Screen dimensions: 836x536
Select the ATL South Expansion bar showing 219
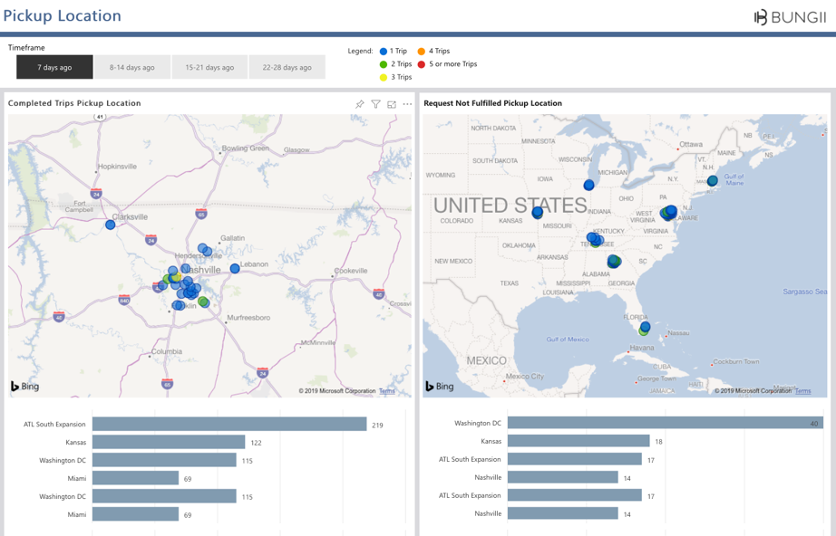click(x=229, y=425)
